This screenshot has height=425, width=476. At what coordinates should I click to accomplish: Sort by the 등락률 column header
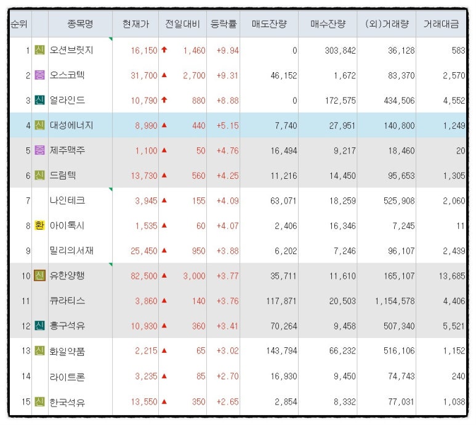click(x=224, y=23)
